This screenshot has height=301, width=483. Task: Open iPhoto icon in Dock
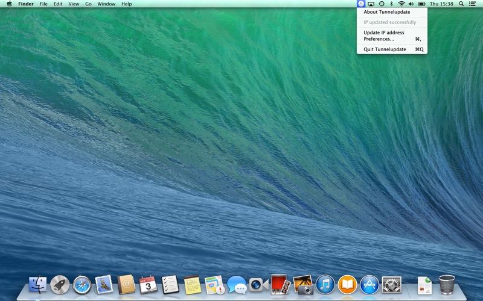coord(303,285)
